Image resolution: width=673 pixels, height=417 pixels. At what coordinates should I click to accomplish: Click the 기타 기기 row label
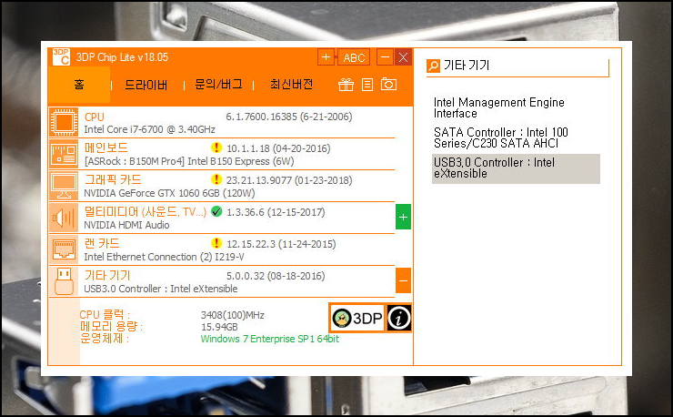tap(107, 275)
